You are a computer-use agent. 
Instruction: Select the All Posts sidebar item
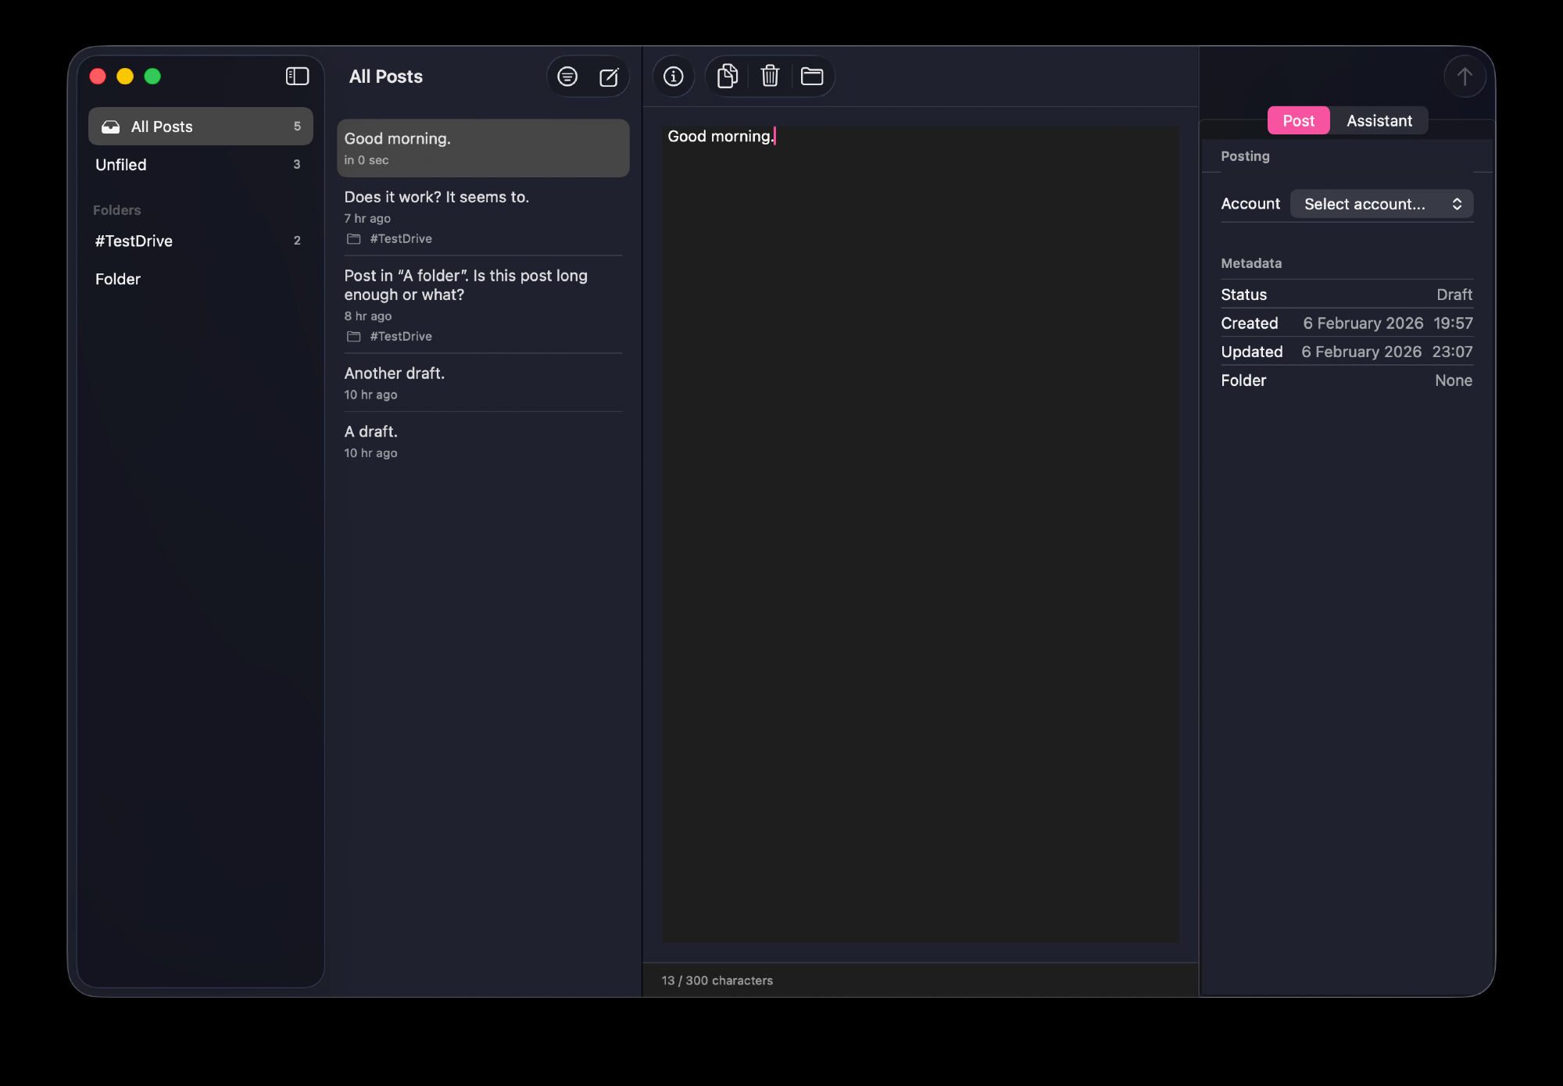200,127
